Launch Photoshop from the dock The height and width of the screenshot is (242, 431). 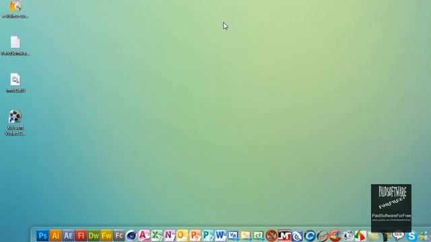pyautogui.click(x=42, y=236)
